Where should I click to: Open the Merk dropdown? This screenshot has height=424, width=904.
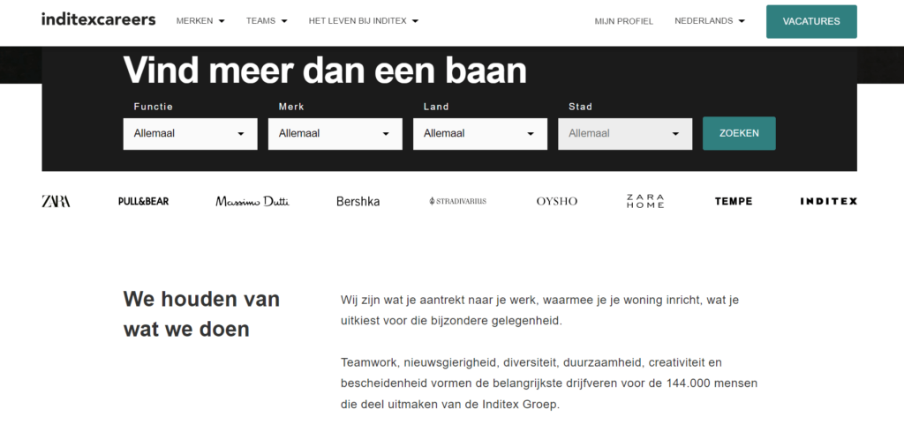[335, 134]
